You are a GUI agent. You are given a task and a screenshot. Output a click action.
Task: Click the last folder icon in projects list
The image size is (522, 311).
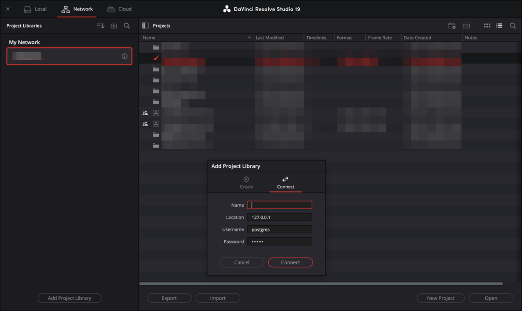(156, 146)
